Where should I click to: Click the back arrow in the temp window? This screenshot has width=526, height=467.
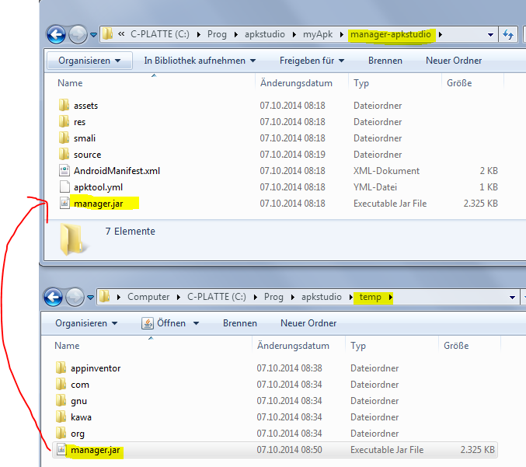[54, 297]
